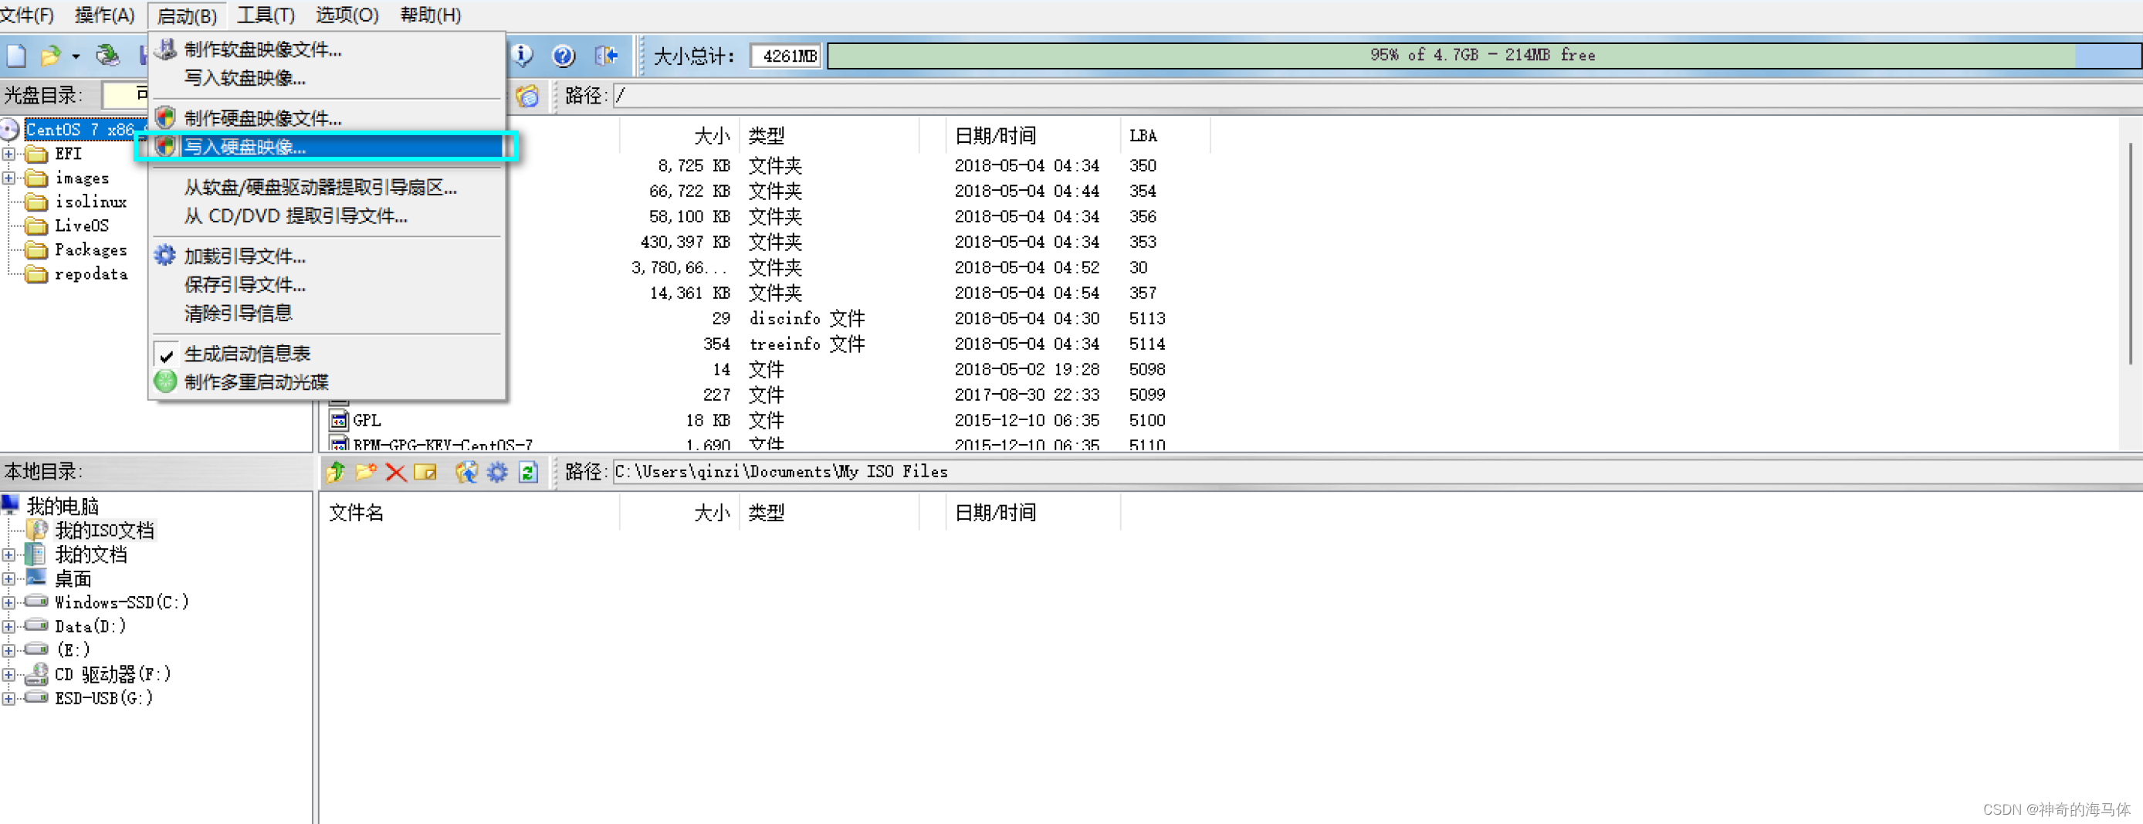Expand the CD 驱动器(F:) node

[9, 675]
